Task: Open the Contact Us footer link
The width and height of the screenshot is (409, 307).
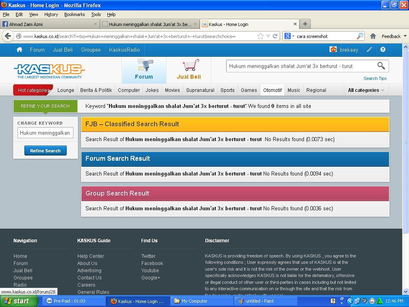Action: (89, 278)
